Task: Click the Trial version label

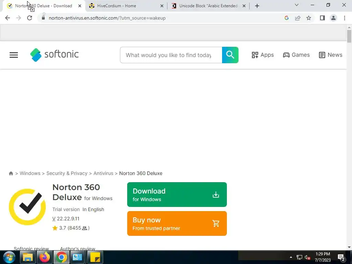Action: [66, 209]
